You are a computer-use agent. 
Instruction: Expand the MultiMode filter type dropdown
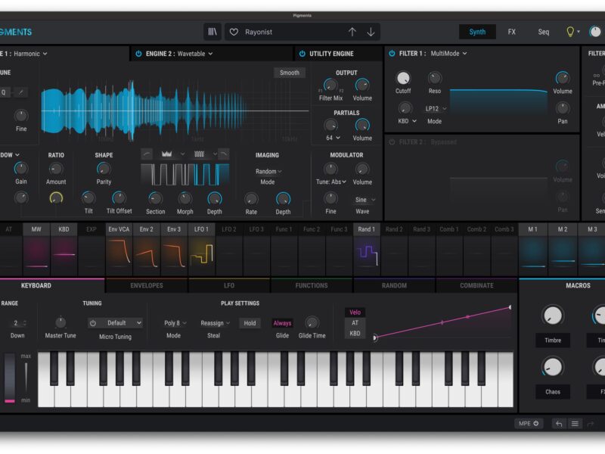pos(448,54)
